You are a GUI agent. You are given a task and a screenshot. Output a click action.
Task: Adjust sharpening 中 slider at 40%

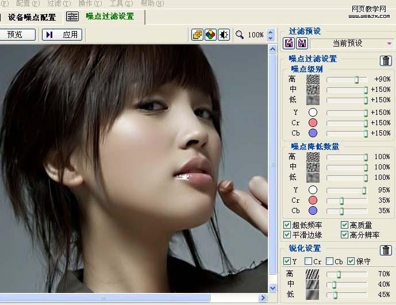tap(334, 284)
